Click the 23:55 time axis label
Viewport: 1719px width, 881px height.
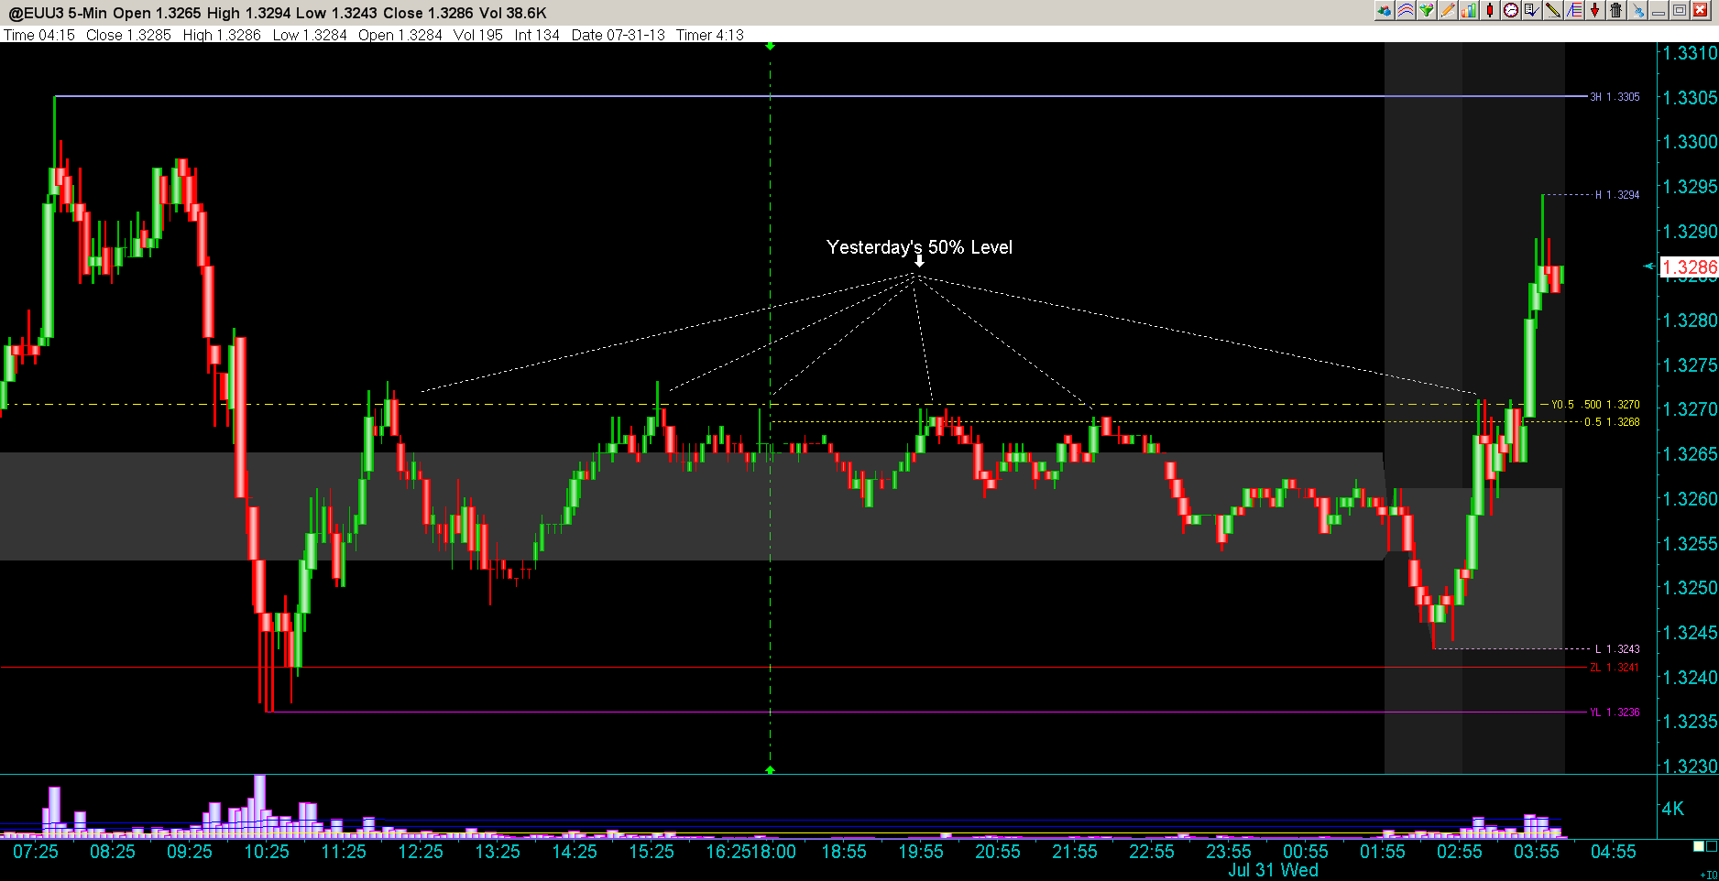(1229, 852)
